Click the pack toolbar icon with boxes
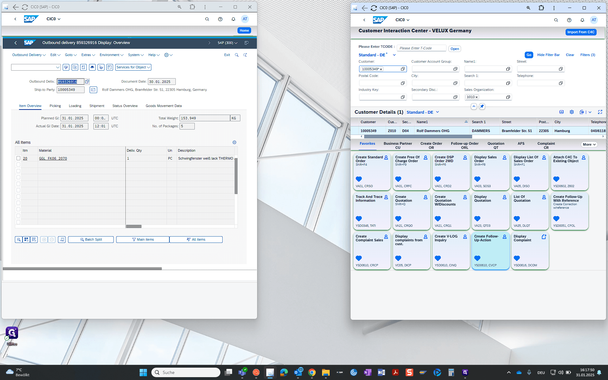This screenshot has width=608, height=380. pyautogui.click(x=101, y=67)
